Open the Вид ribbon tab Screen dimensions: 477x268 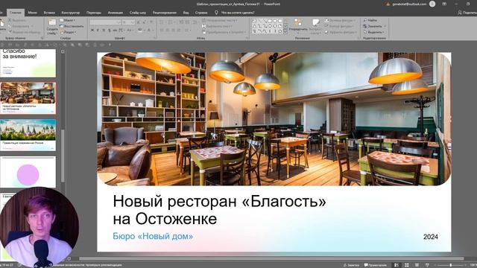click(x=186, y=13)
